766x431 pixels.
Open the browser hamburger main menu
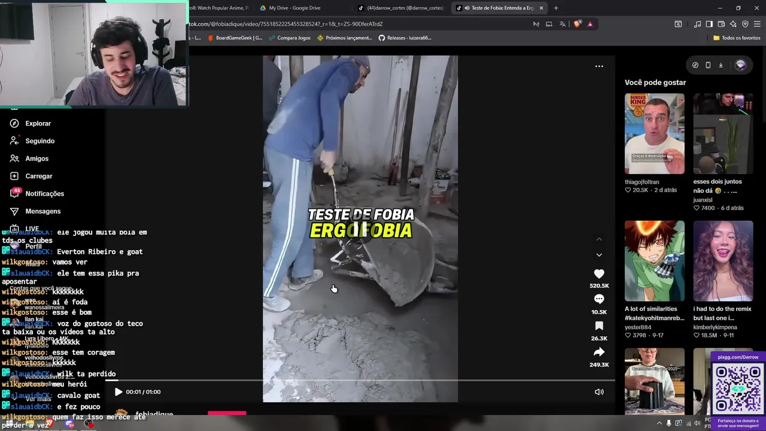point(757,24)
